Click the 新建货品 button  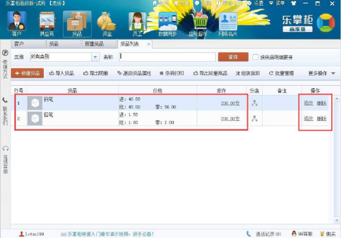click(x=27, y=73)
